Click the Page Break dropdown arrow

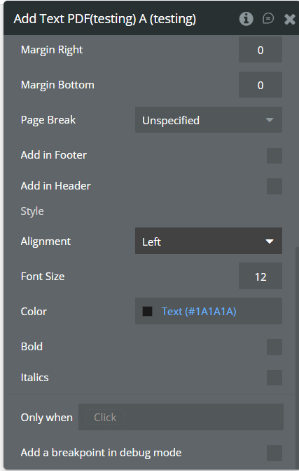tap(270, 120)
